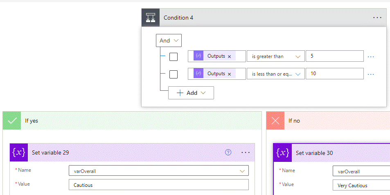This screenshot has height=195, width=390.
Task: Click the value field containing 5
Action: pos(335,56)
